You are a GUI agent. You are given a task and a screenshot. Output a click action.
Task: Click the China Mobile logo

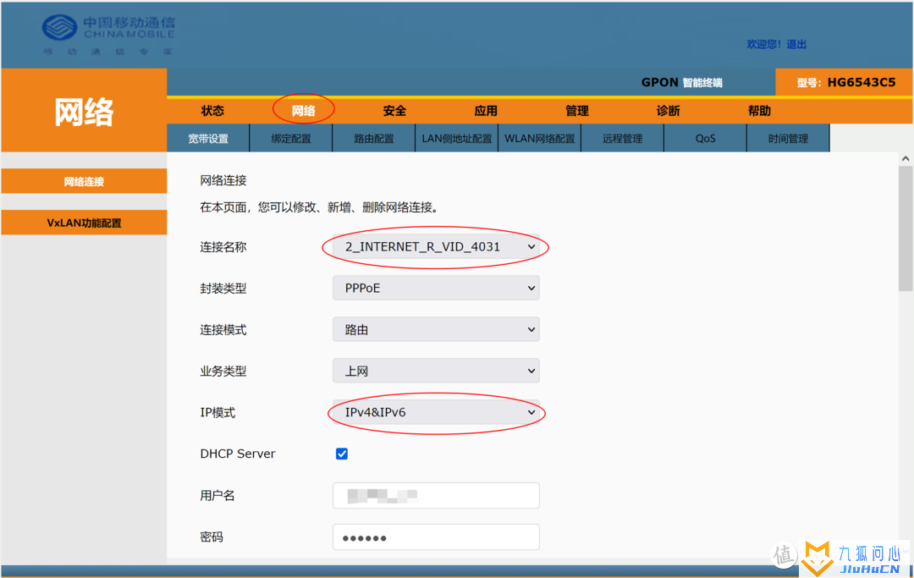pos(108,35)
